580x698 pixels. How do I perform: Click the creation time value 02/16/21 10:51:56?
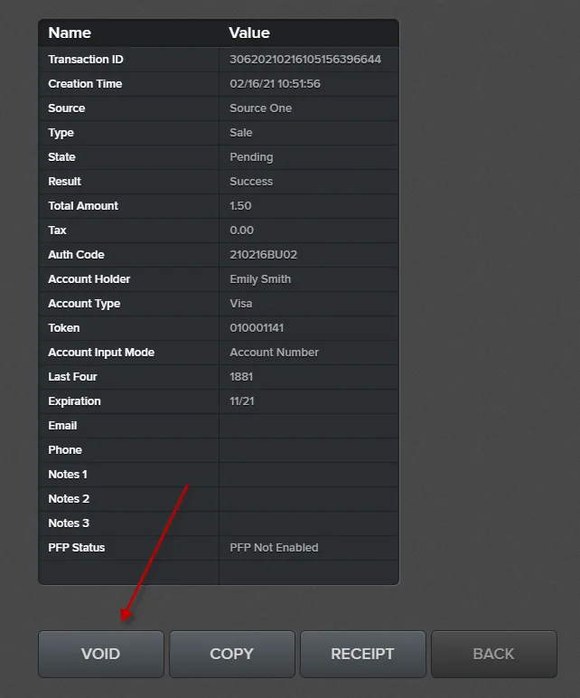tap(275, 84)
